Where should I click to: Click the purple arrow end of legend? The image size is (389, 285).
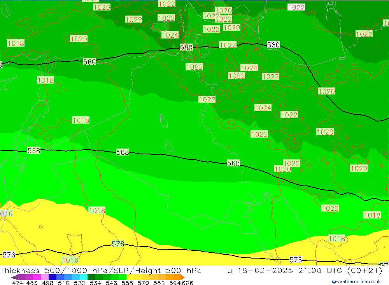14,277
